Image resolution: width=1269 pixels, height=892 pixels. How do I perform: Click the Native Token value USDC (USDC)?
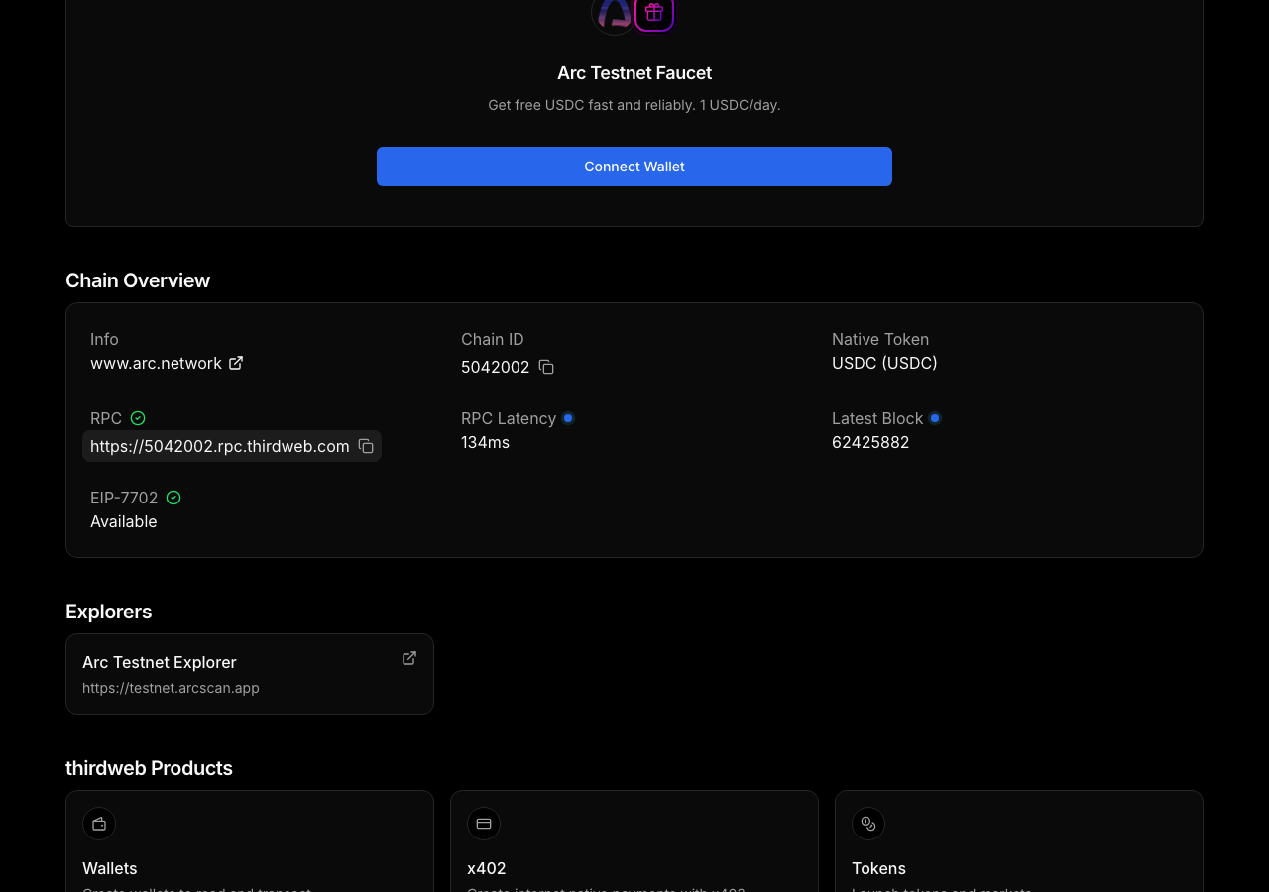(884, 363)
